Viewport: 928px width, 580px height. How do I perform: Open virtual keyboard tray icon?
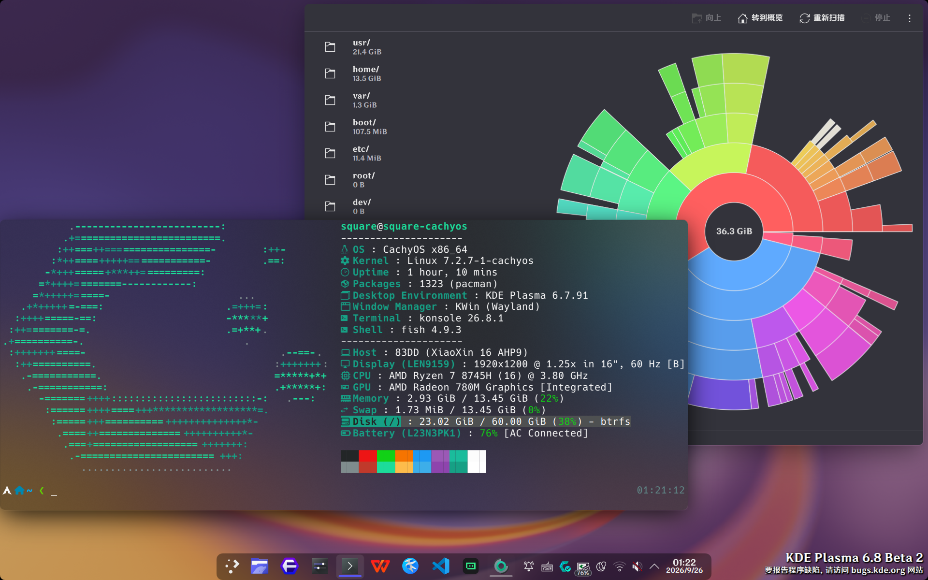tap(547, 566)
